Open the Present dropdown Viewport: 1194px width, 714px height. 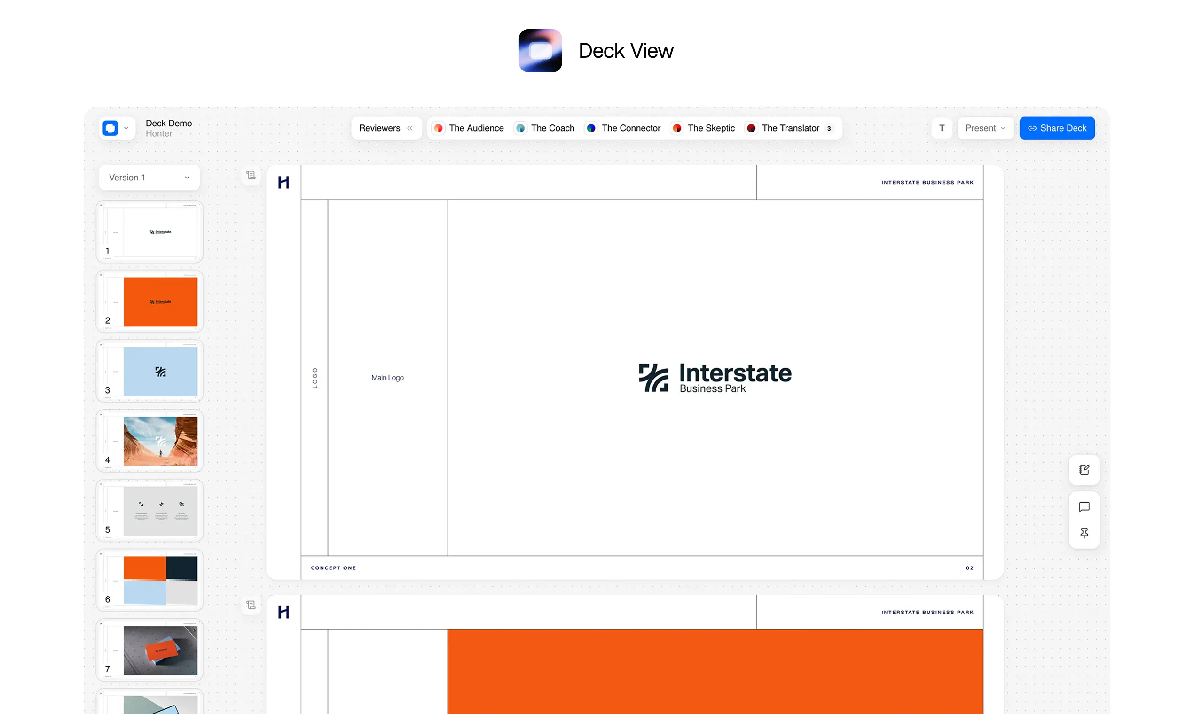pos(986,128)
